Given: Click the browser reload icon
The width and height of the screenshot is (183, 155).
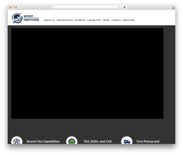Looking at the screenshot, I should point(119,7).
